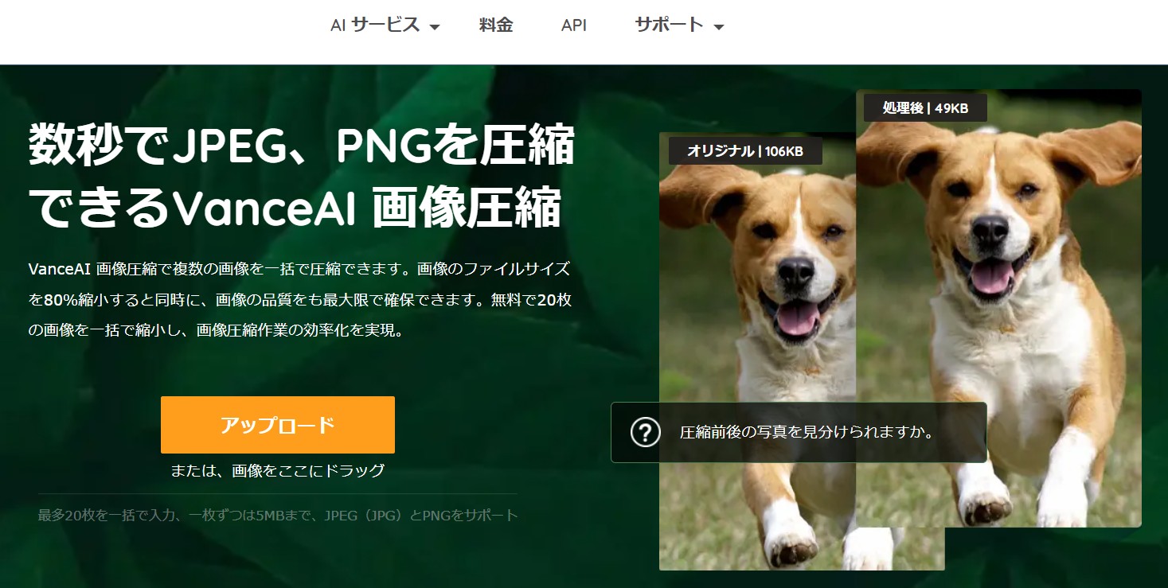Expand the AI サービス dropdown arrow

(435, 28)
